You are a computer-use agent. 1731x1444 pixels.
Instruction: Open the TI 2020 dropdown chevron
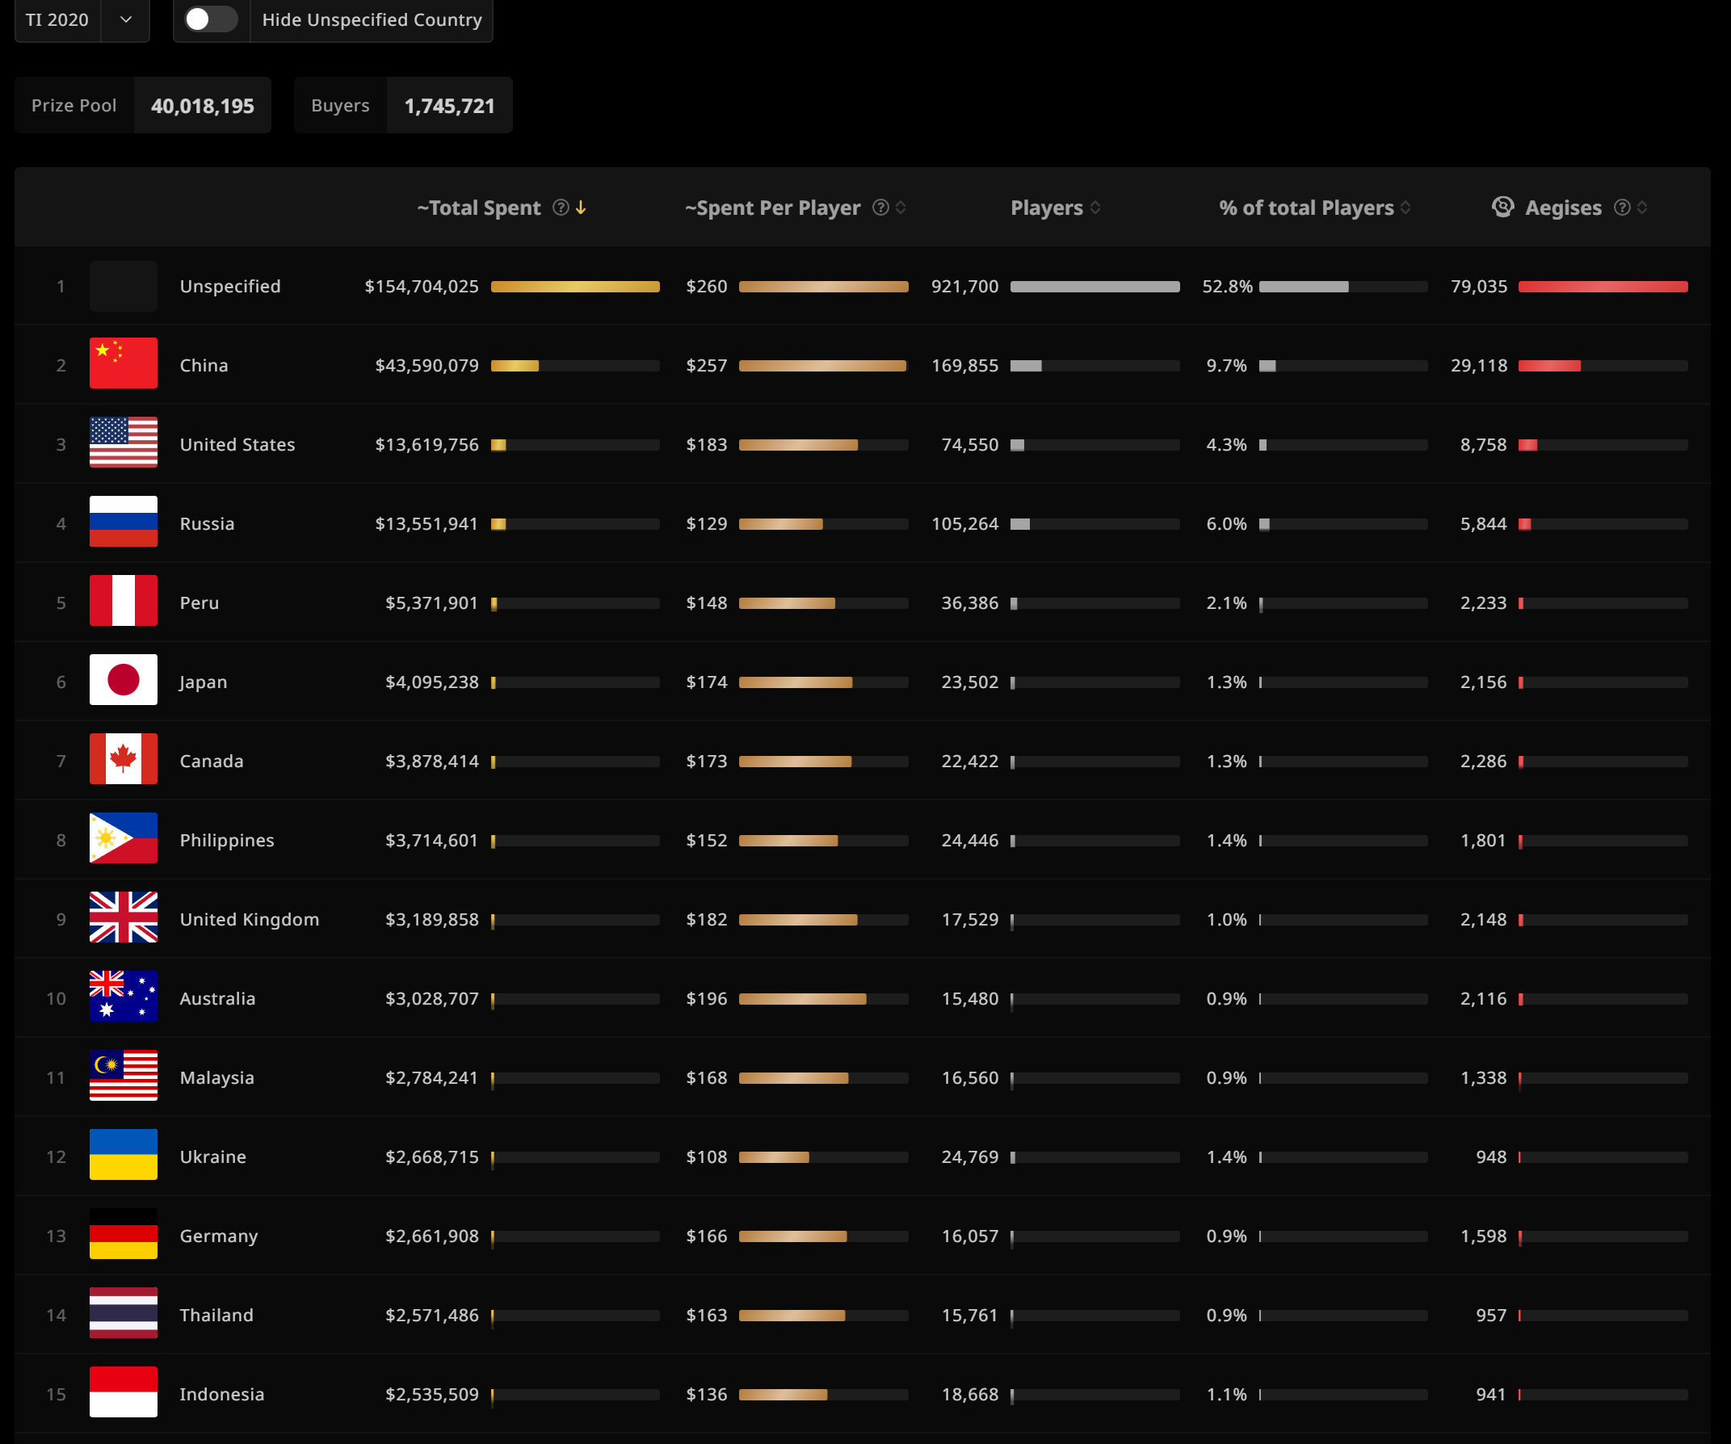(125, 19)
